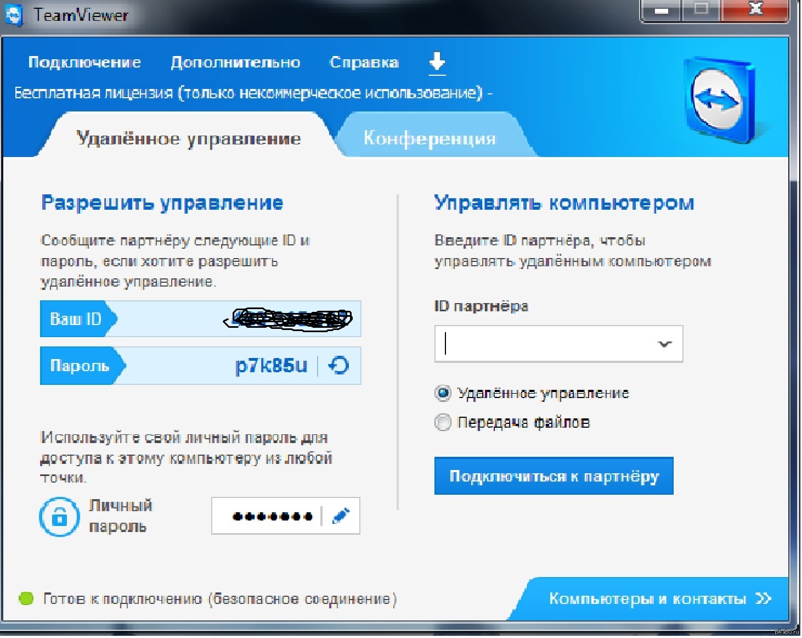Click the Ваш ID field
The image size is (802, 638).
201,319
